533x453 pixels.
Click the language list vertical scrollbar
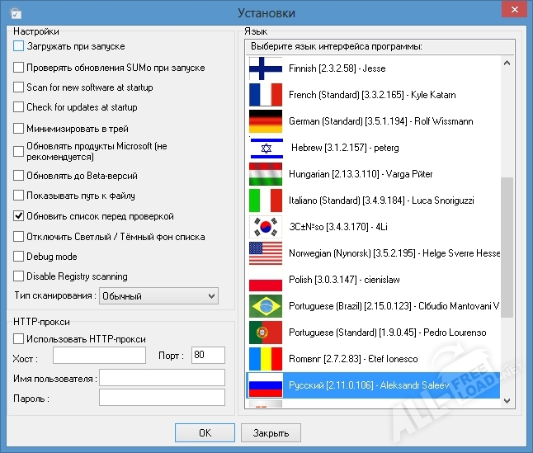click(x=507, y=246)
